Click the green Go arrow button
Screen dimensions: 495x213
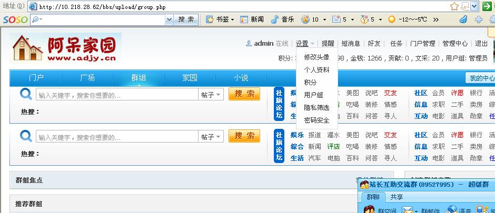pyautogui.click(x=487, y=6)
